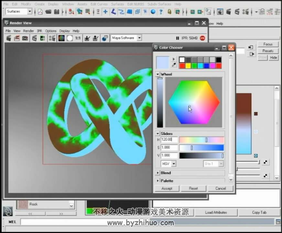
Task: Open Render Settings icon in Render View
Action: coord(52,38)
